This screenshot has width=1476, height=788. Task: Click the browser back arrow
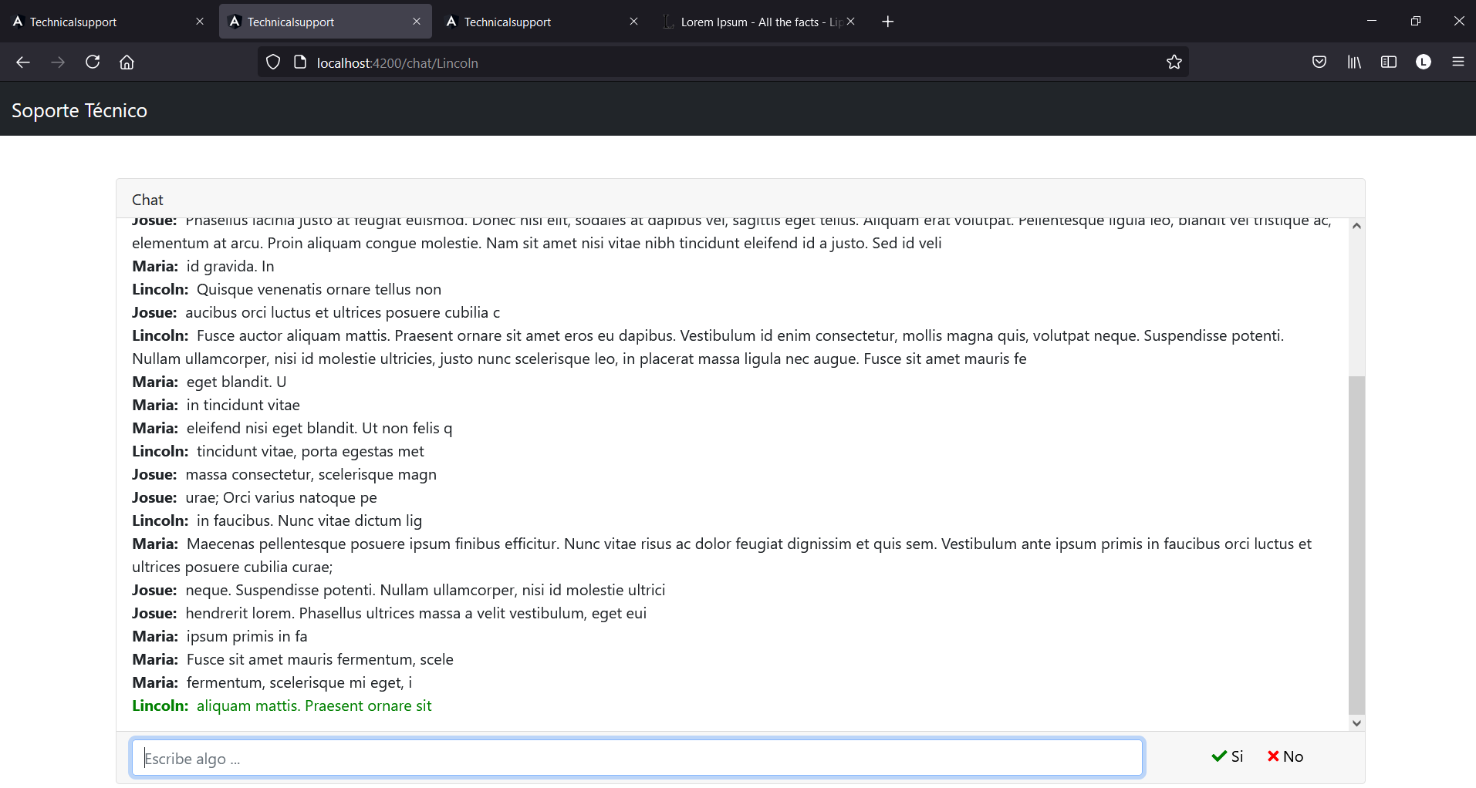(x=23, y=62)
